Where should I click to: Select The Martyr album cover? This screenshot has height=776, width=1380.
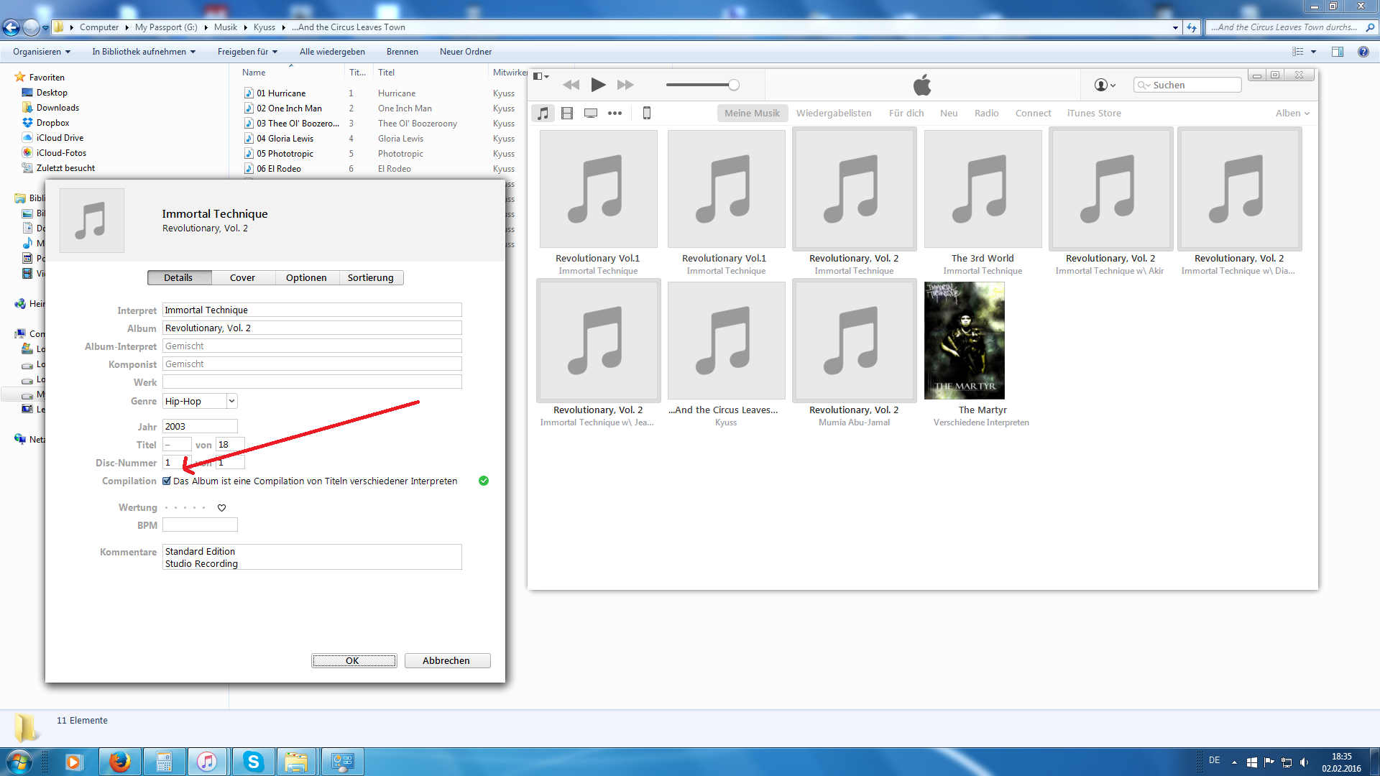(964, 341)
